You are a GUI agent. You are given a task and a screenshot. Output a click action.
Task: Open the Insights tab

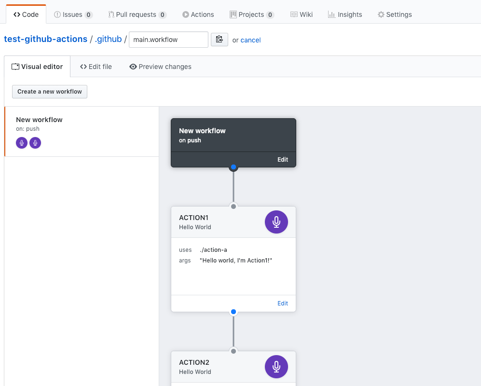[x=345, y=14]
